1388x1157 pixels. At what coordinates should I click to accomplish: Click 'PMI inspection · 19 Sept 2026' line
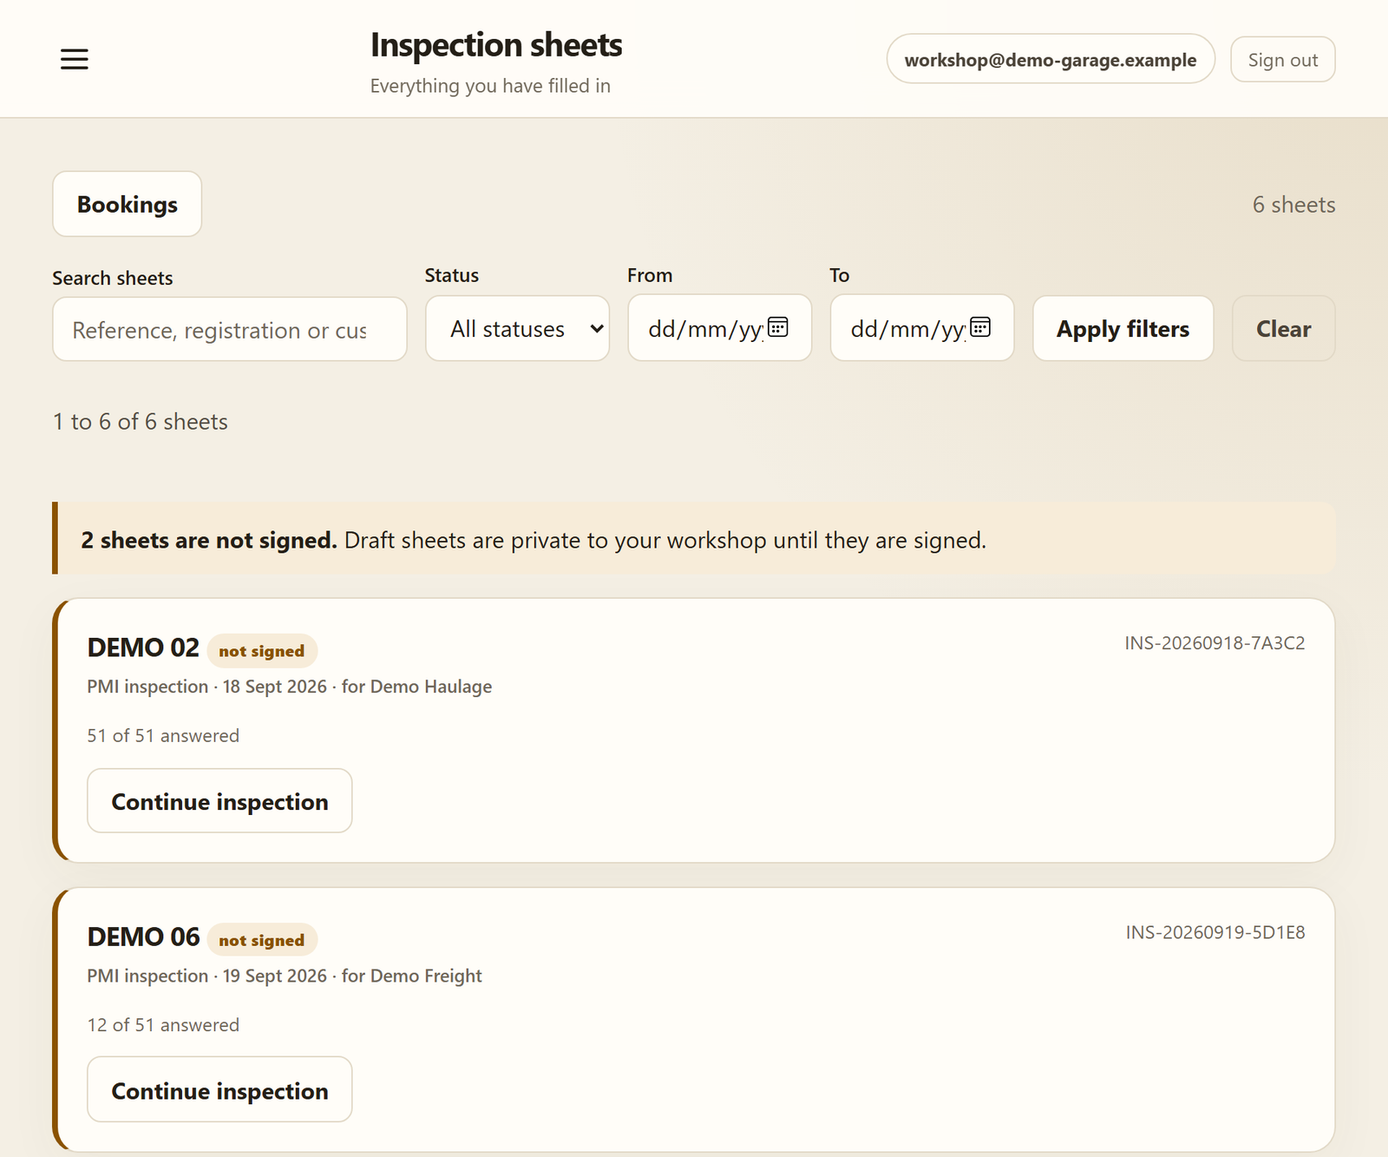point(285,976)
